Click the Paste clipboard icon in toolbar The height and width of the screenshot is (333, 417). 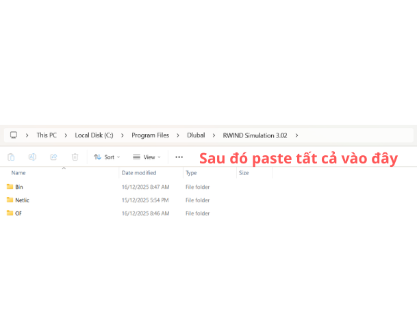(x=11, y=157)
